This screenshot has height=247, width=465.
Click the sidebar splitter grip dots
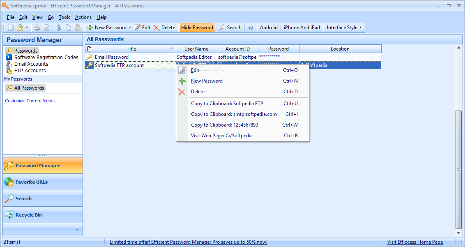43,156
